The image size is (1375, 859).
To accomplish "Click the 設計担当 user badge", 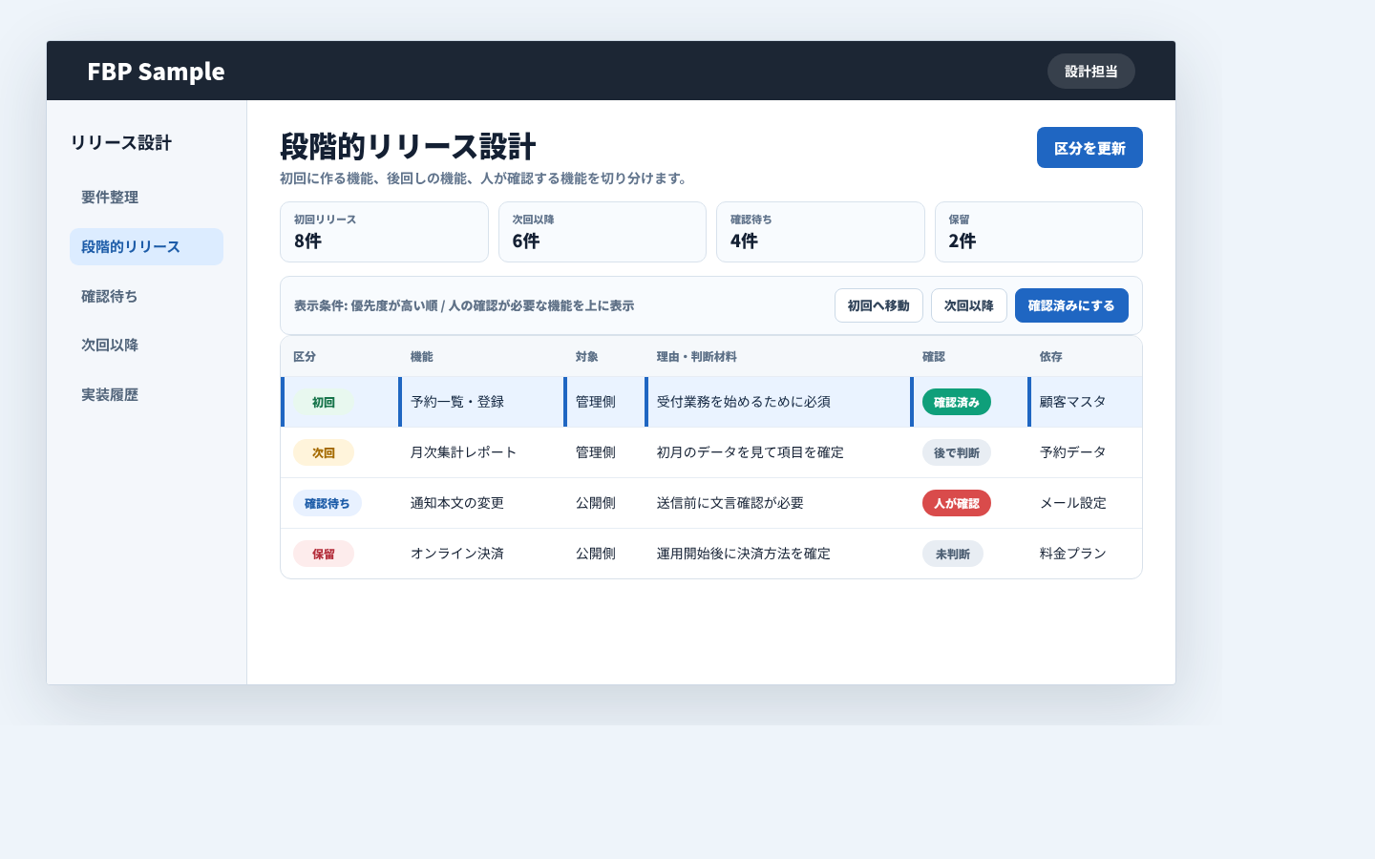I will tap(1090, 71).
